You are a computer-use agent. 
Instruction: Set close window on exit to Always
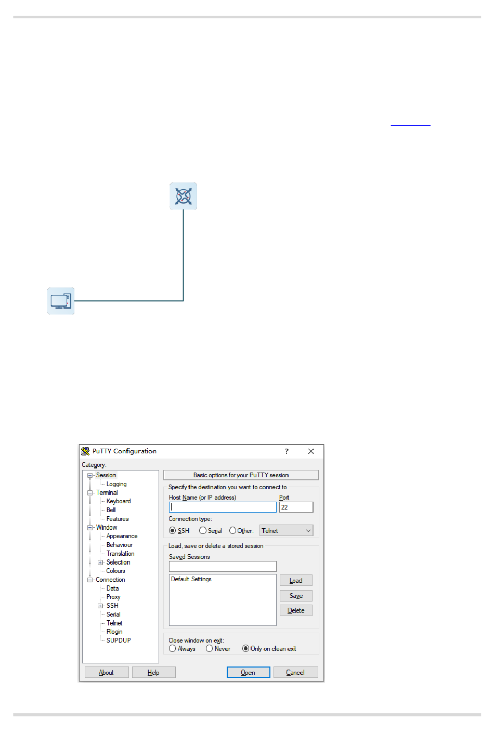173,649
